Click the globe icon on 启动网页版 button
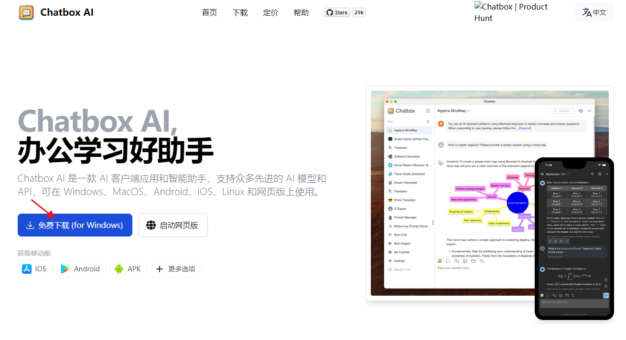626x340 pixels. tap(151, 225)
